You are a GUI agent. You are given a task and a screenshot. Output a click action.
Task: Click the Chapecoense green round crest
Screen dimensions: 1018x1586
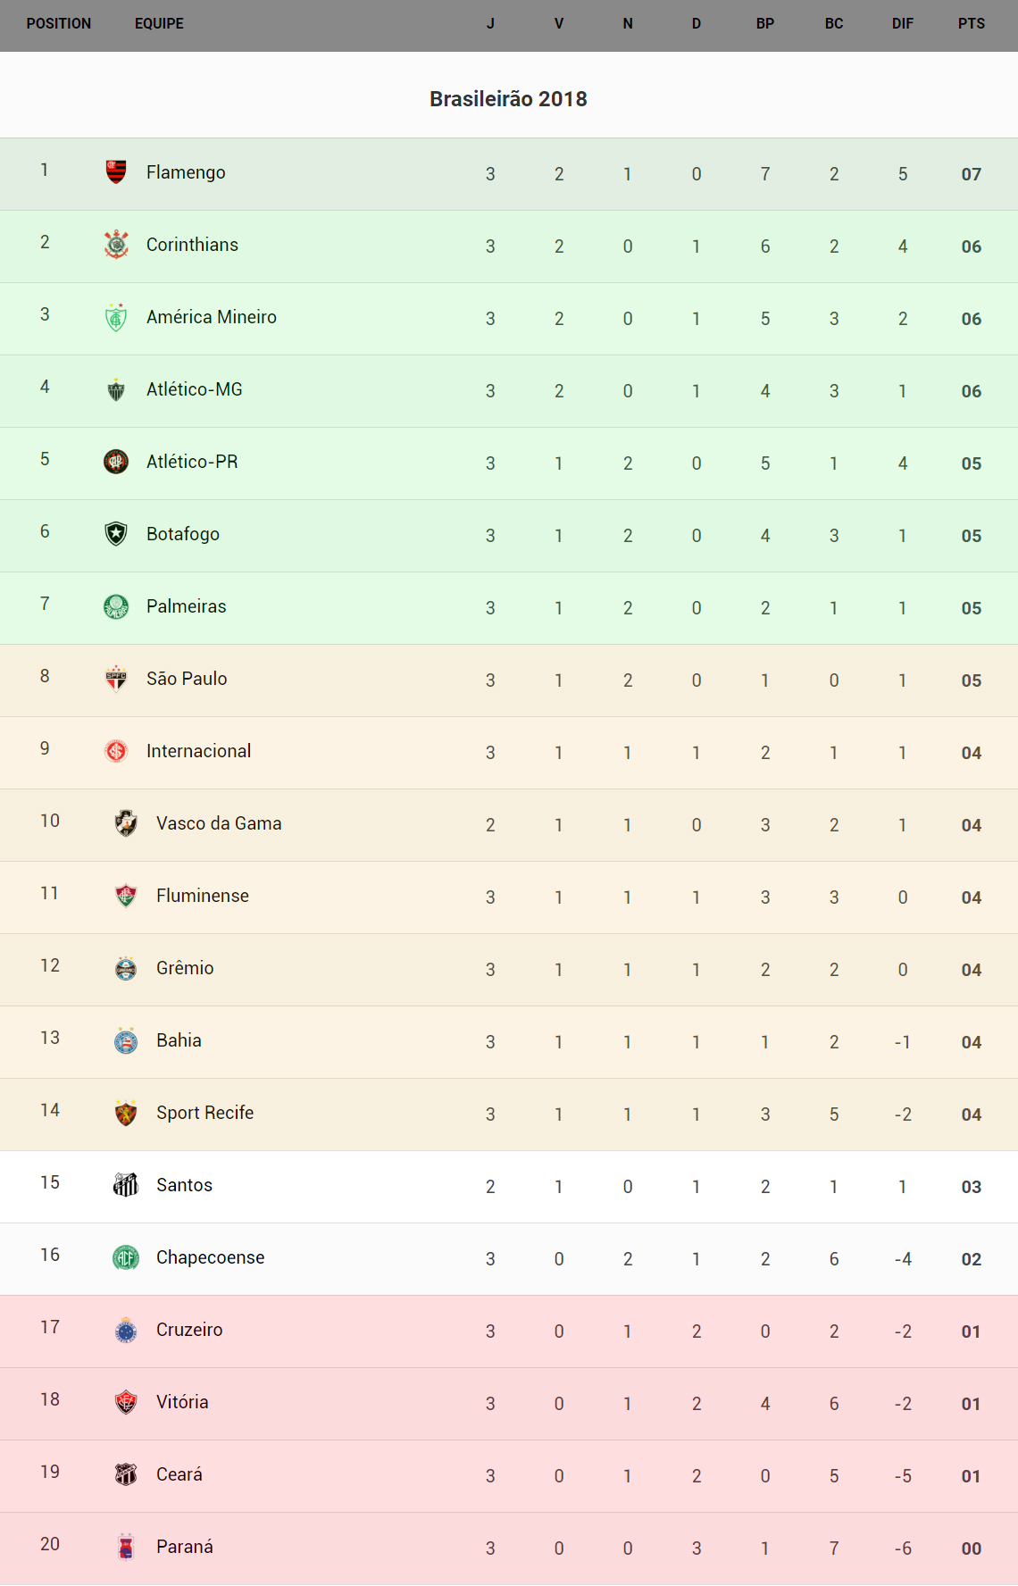(126, 1257)
